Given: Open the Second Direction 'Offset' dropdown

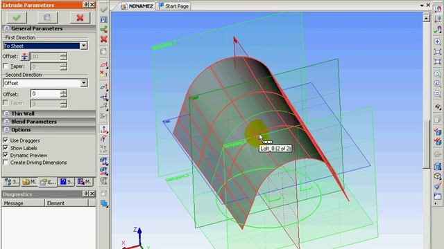Looking at the screenshot, I should (x=83, y=83).
